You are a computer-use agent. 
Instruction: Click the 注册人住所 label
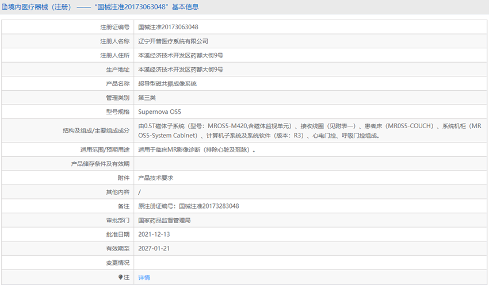coord(114,55)
